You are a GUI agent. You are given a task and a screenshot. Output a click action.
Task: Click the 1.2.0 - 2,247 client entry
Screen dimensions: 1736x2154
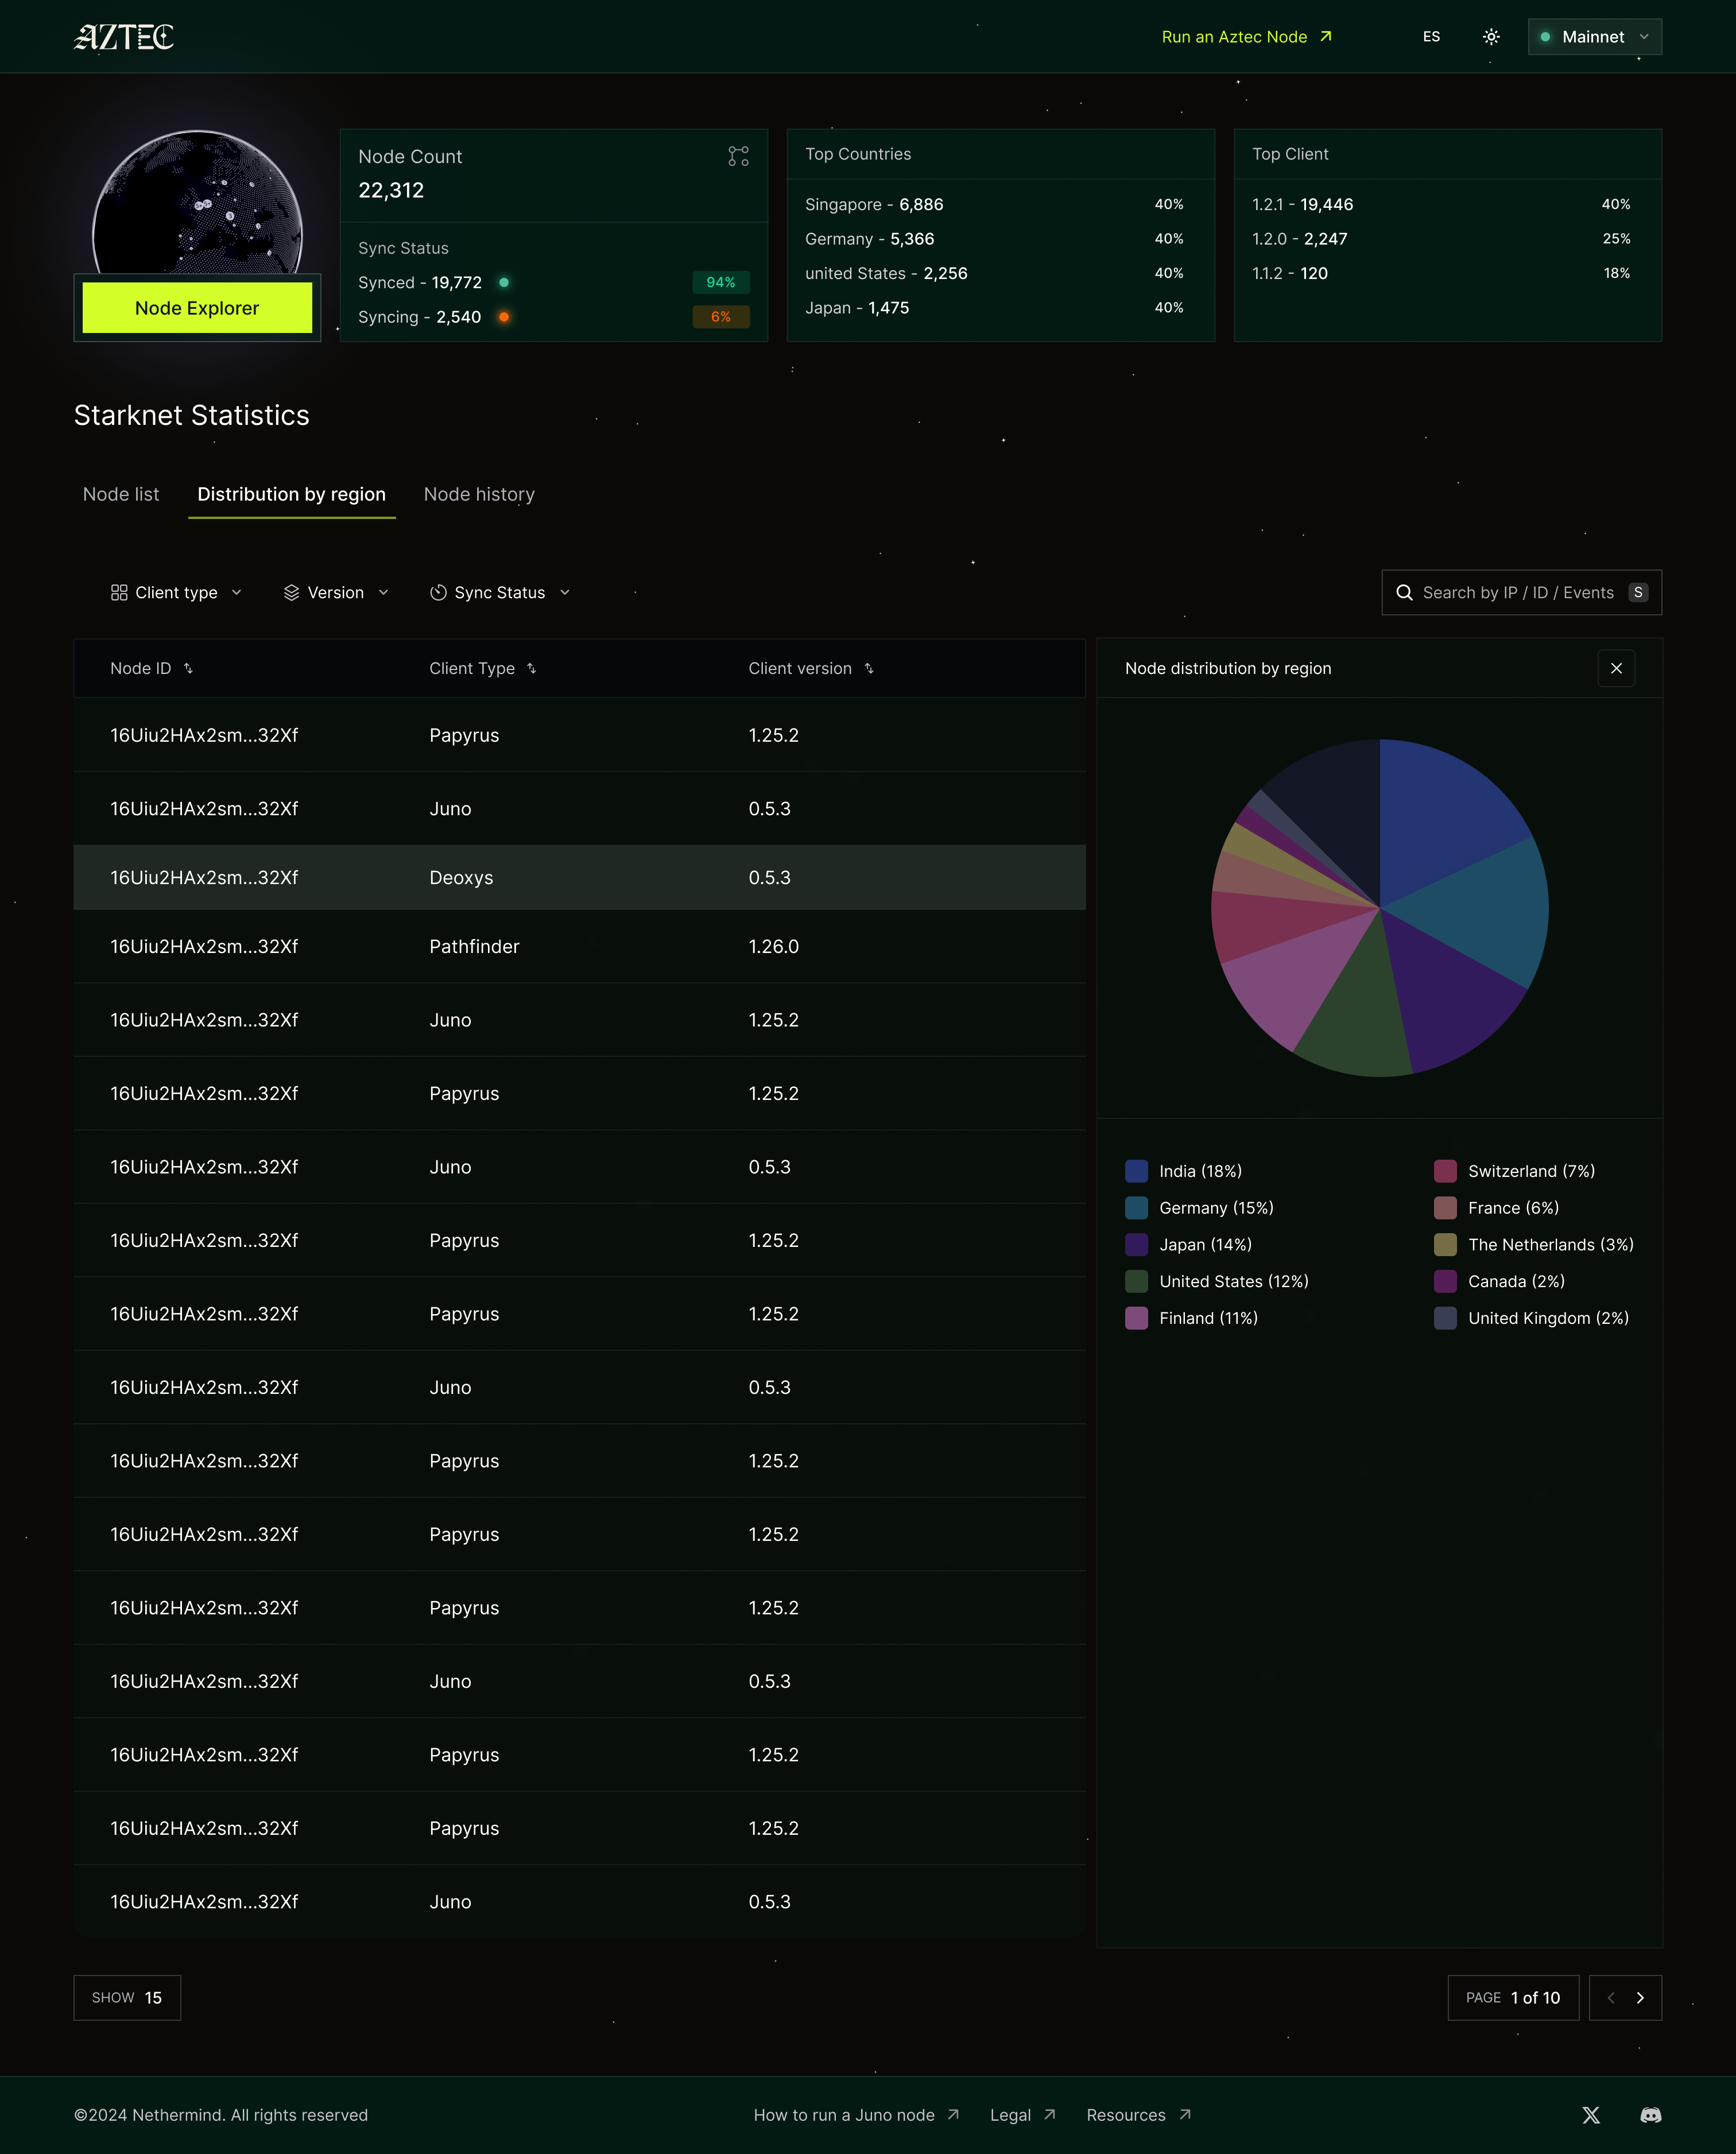[x=1299, y=239]
